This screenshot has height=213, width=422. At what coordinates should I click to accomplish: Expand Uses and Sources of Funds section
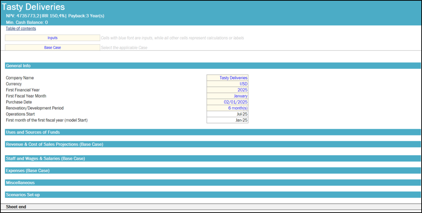pos(33,132)
